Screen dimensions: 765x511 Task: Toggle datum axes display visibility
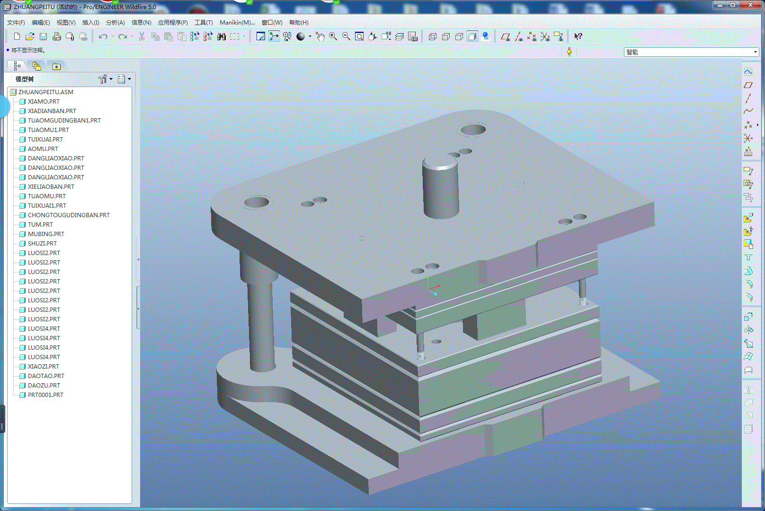(x=519, y=36)
